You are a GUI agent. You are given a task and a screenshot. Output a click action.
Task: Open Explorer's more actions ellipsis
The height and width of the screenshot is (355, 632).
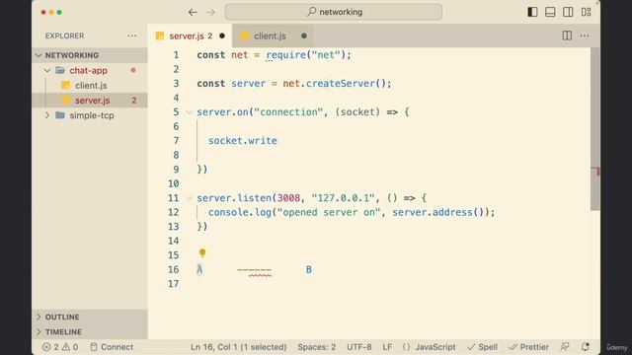click(131, 35)
